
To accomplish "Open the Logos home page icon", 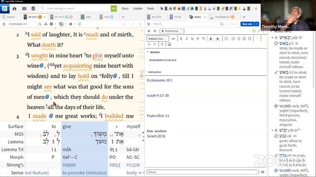I will click(x=14, y=9).
